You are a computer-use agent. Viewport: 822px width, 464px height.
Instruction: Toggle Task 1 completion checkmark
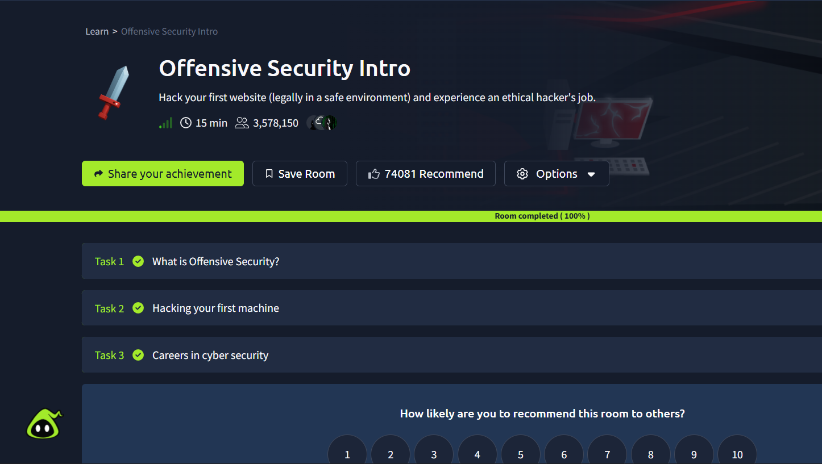pyautogui.click(x=138, y=261)
